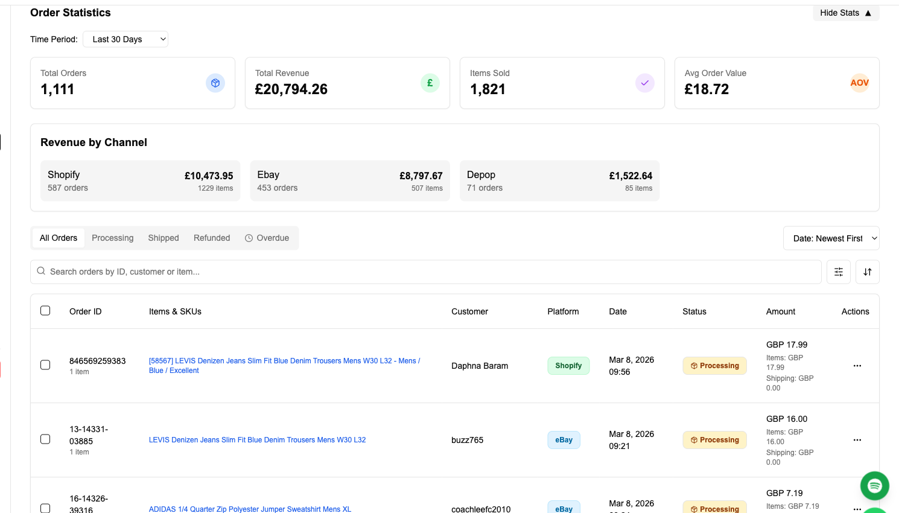Click Processing status of Daphna Baram order

(715, 366)
